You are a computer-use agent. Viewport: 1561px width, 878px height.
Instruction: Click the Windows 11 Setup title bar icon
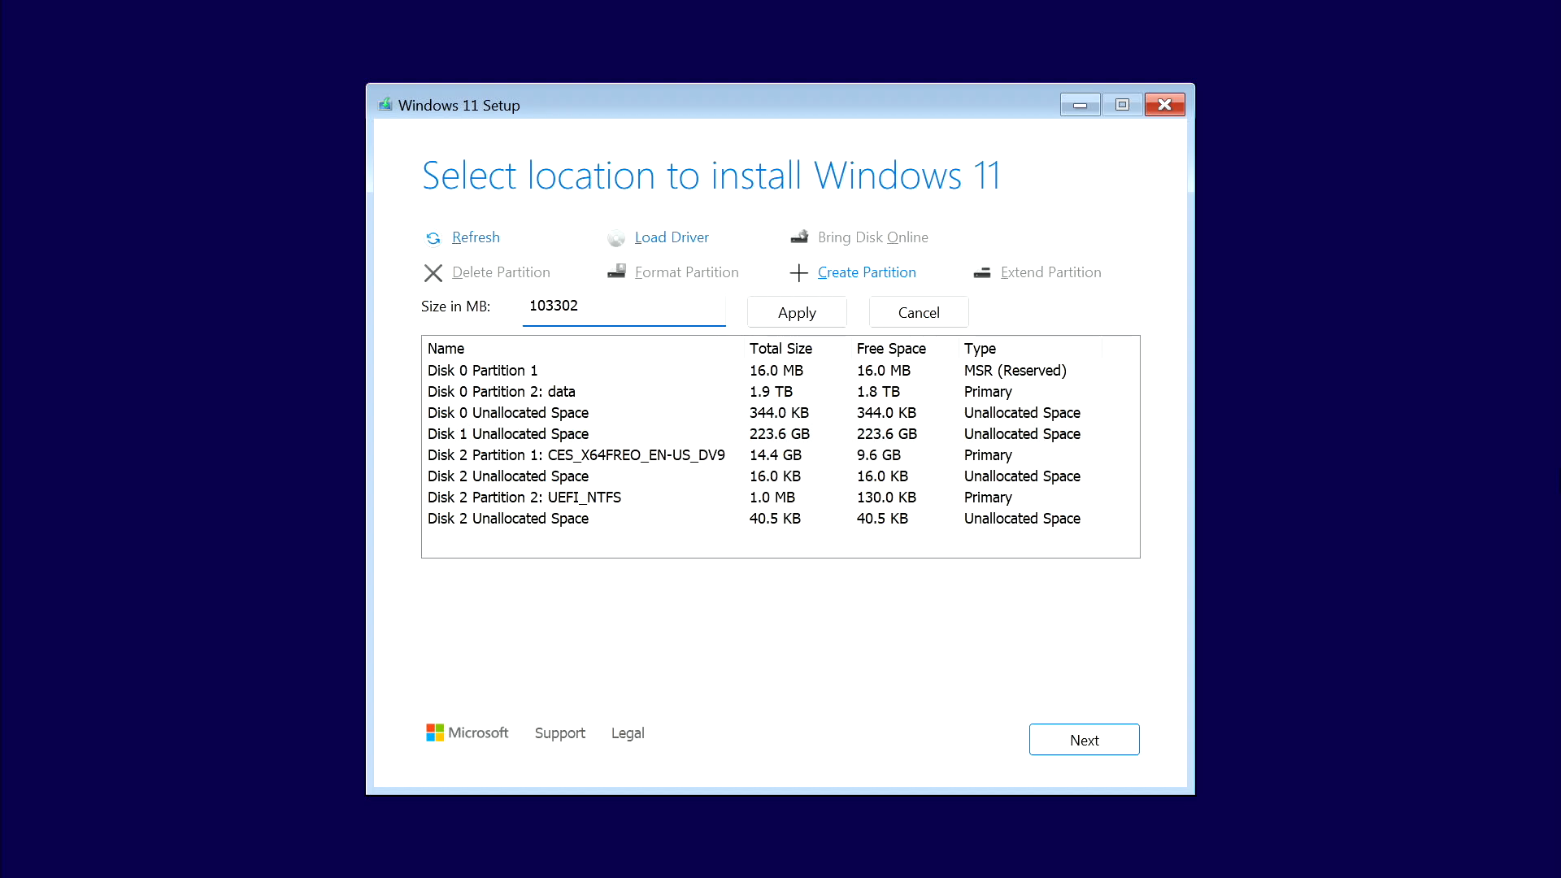pos(385,105)
